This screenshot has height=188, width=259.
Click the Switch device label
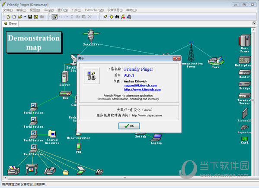click(x=141, y=137)
